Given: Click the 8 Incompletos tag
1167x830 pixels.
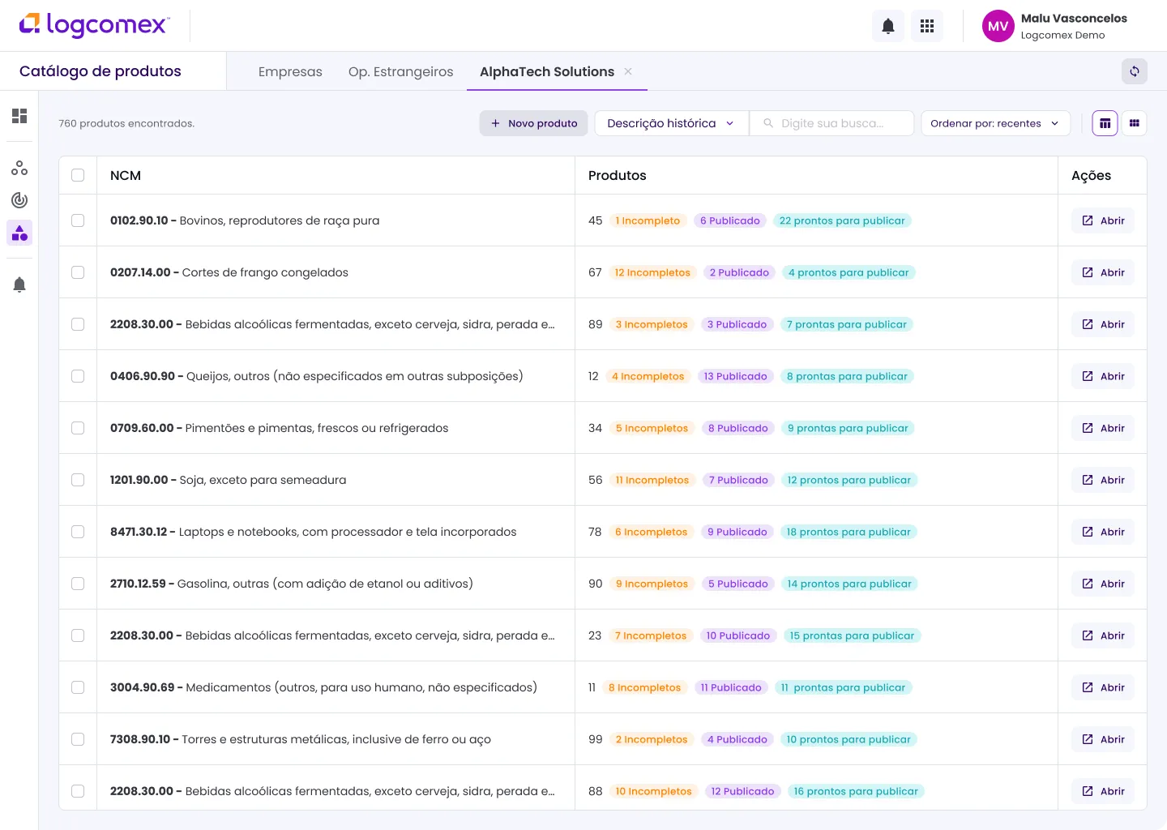Looking at the screenshot, I should (x=644, y=687).
